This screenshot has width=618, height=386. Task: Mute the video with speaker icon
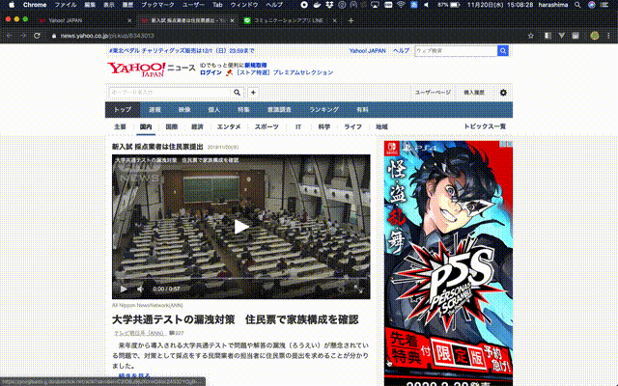pos(140,289)
